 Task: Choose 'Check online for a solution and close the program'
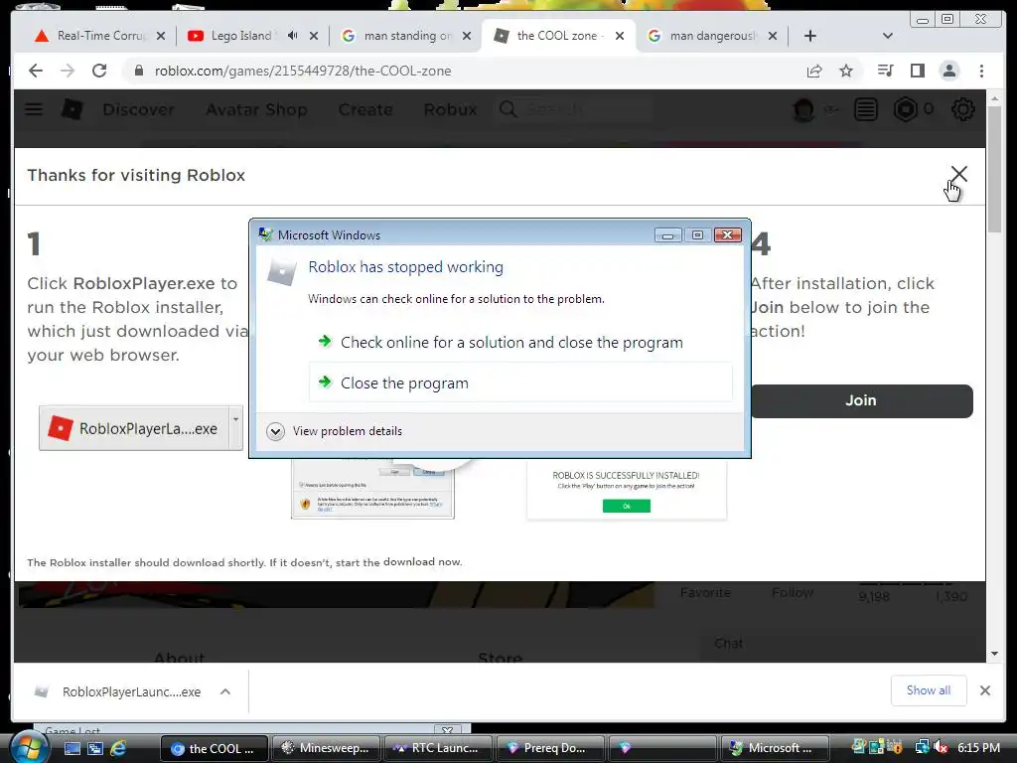tap(511, 343)
